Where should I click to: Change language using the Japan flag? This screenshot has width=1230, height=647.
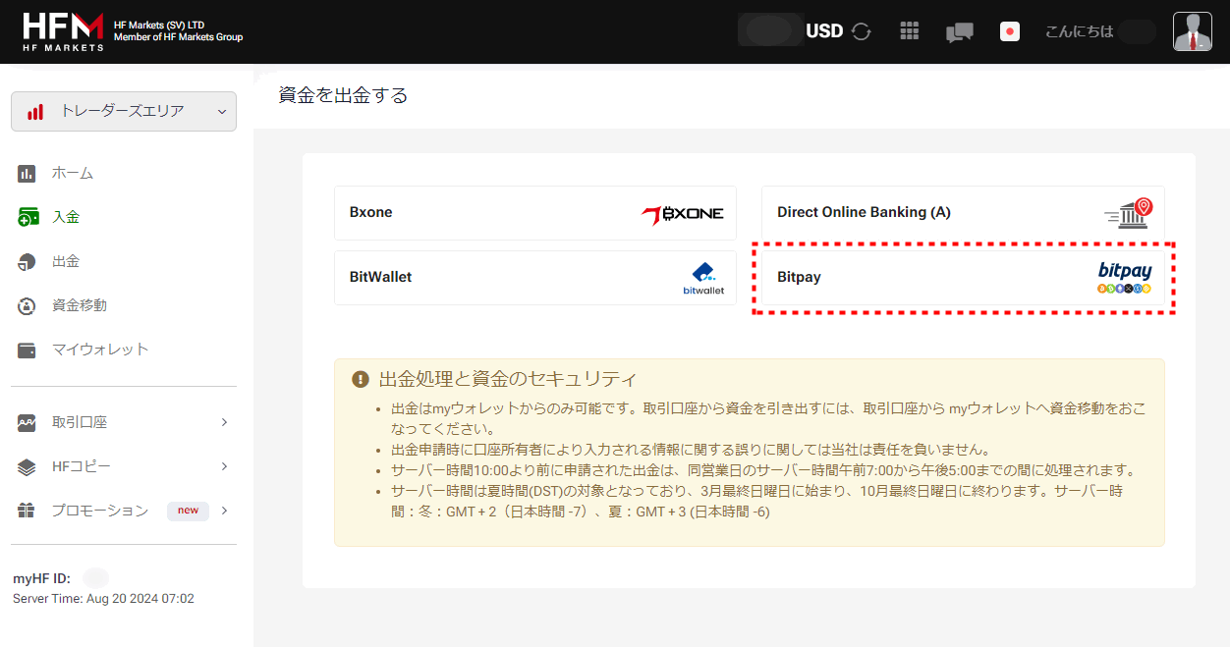1010,31
